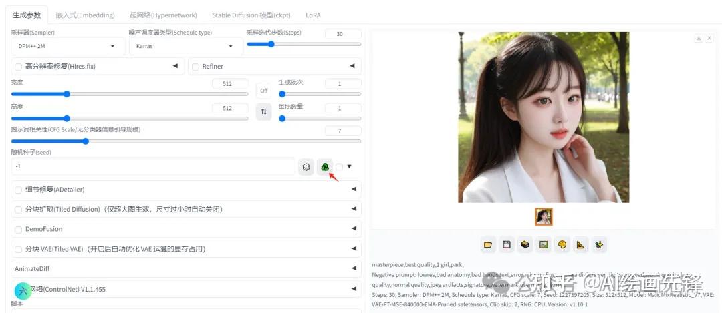The image size is (722, 313).
Task: Expand the ADetailer section arrow
Action: 354,189
